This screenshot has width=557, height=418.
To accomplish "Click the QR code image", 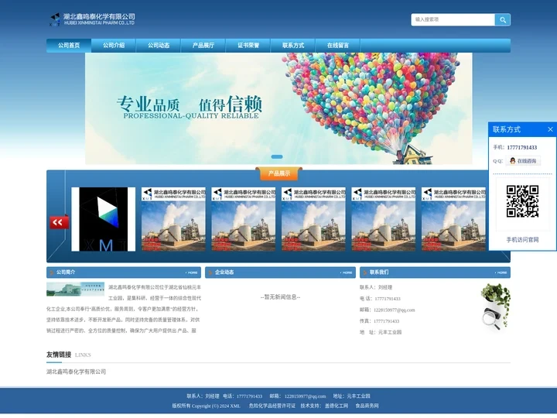I will (x=522, y=201).
